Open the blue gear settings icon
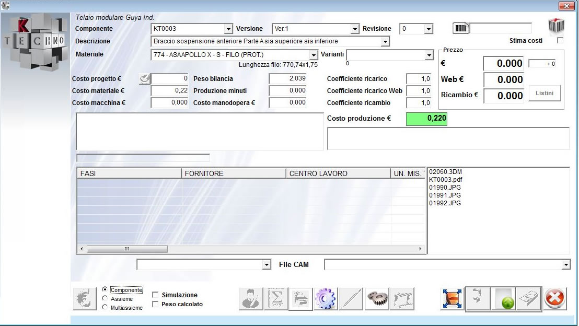The image size is (579, 326). click(326, 298)
